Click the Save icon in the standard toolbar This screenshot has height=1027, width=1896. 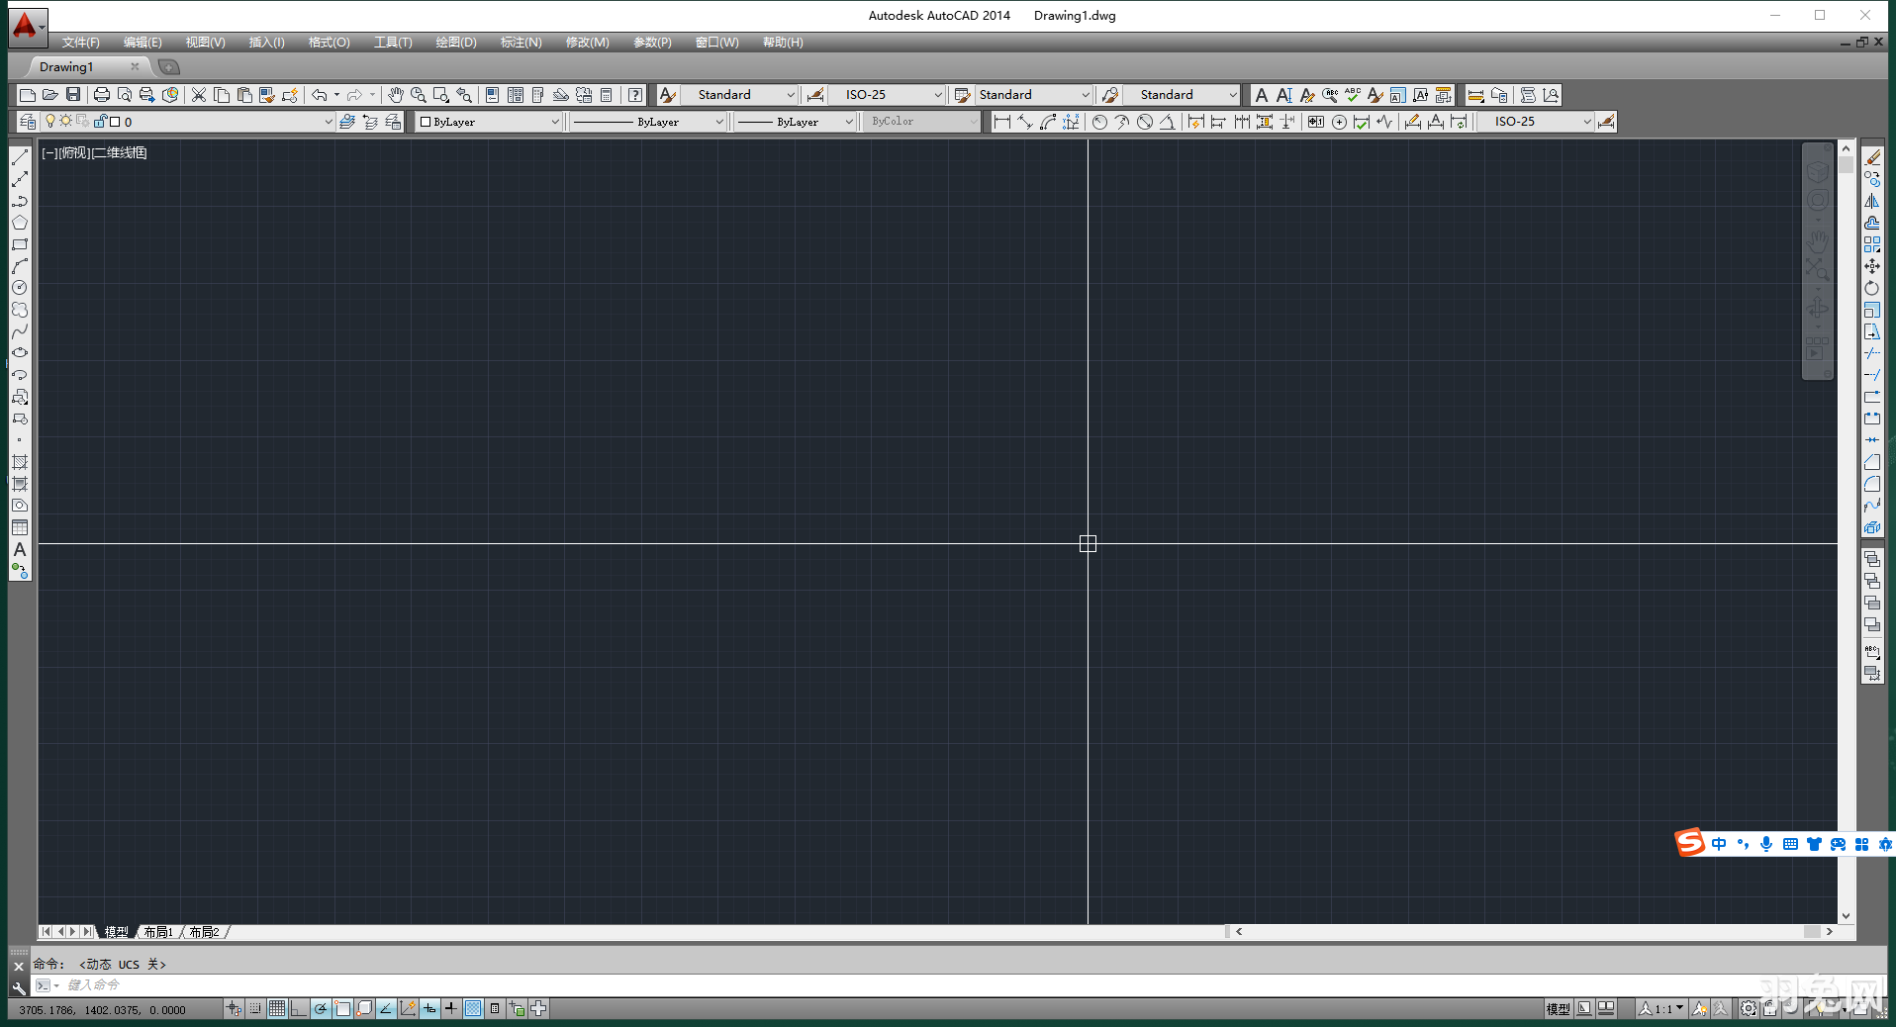coord(72,94)
